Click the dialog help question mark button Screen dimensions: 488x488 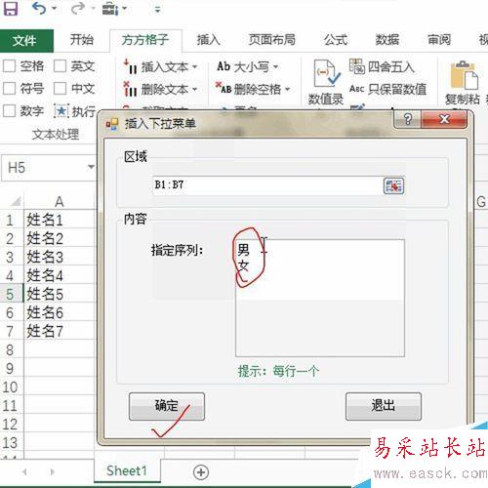[x=408, y=119]
